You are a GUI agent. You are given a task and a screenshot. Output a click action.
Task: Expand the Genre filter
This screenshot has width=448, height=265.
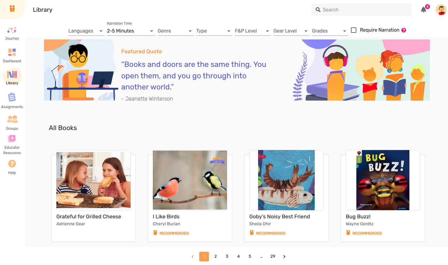click(x=175, y=31)
